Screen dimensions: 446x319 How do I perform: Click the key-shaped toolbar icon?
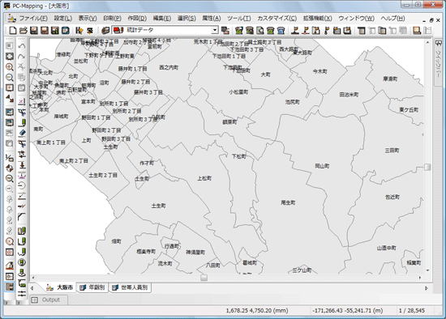(327, 31)
